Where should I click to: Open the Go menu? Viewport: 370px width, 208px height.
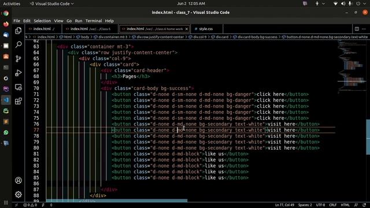pyautogui.click(x=69, y=21)
